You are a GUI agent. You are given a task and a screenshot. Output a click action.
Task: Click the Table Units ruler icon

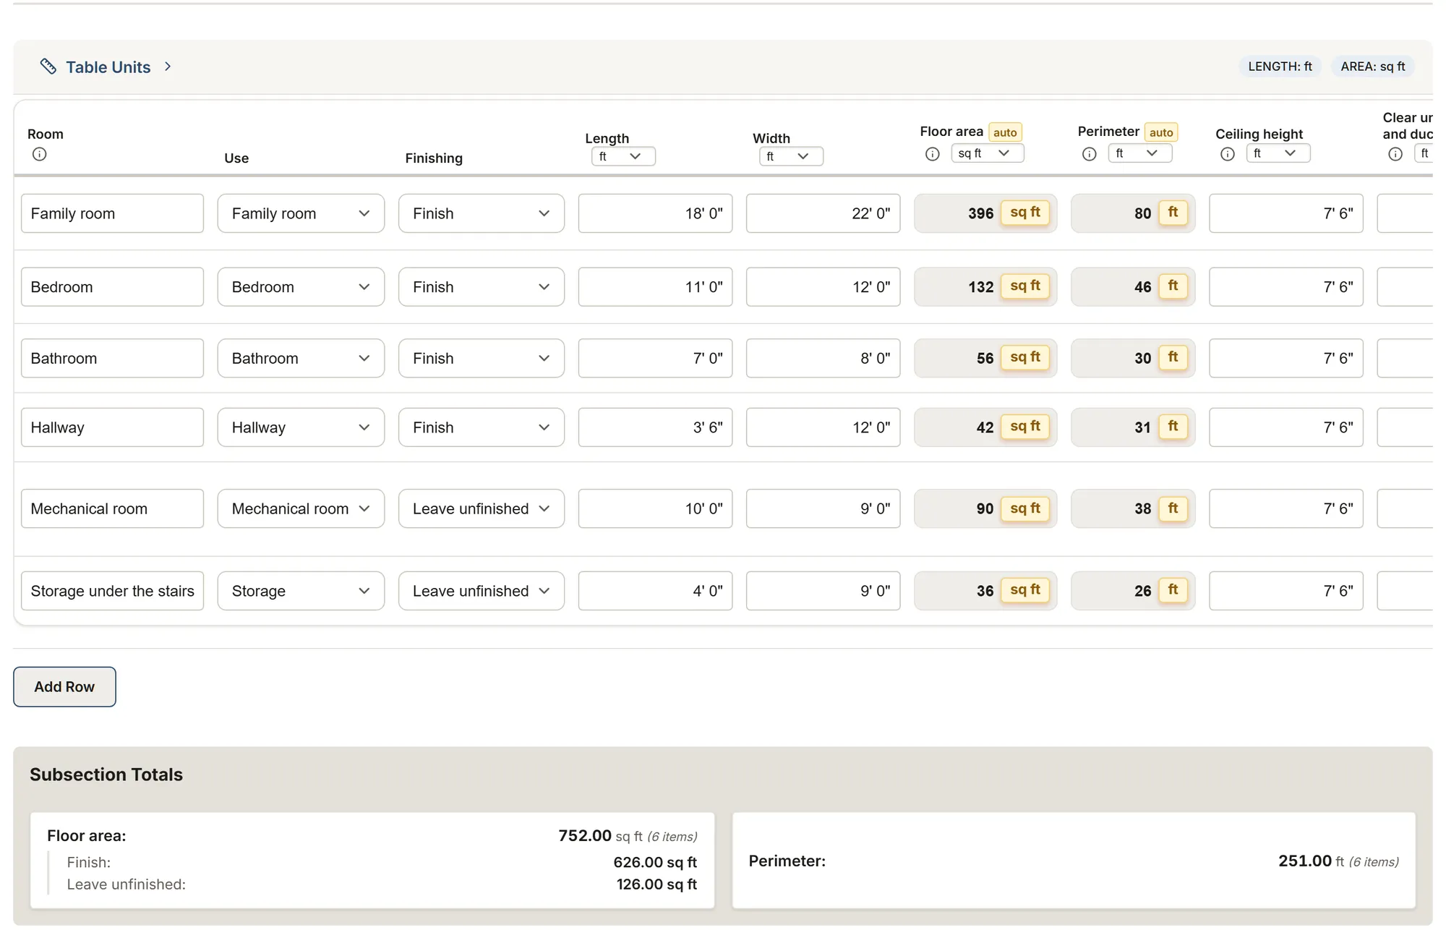tap(48, 67)
